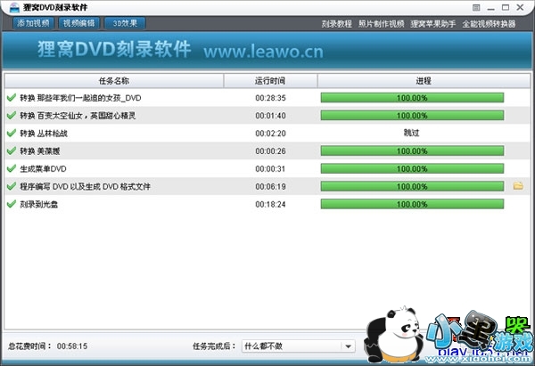Open the 视频编辑 editor button
The width and height of the screenshot is (535, 366).
click(x=78, y=23)
